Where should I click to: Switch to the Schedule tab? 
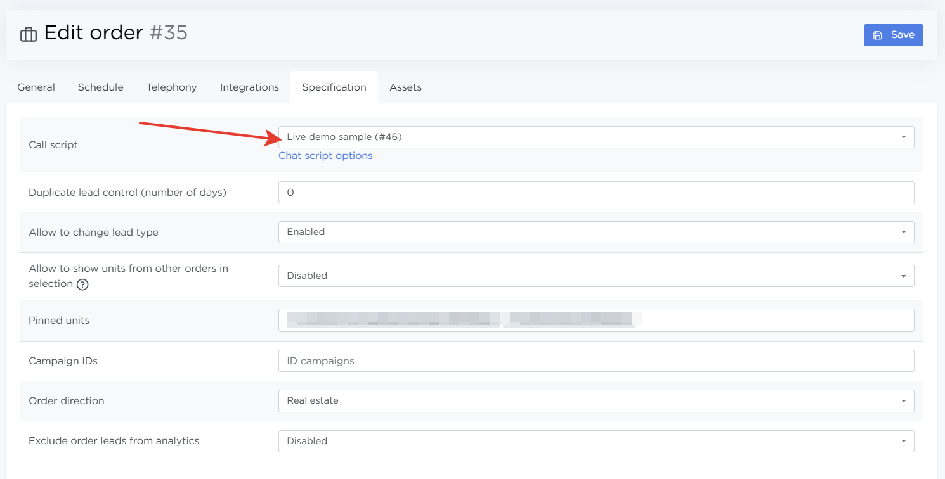(100, 87)
